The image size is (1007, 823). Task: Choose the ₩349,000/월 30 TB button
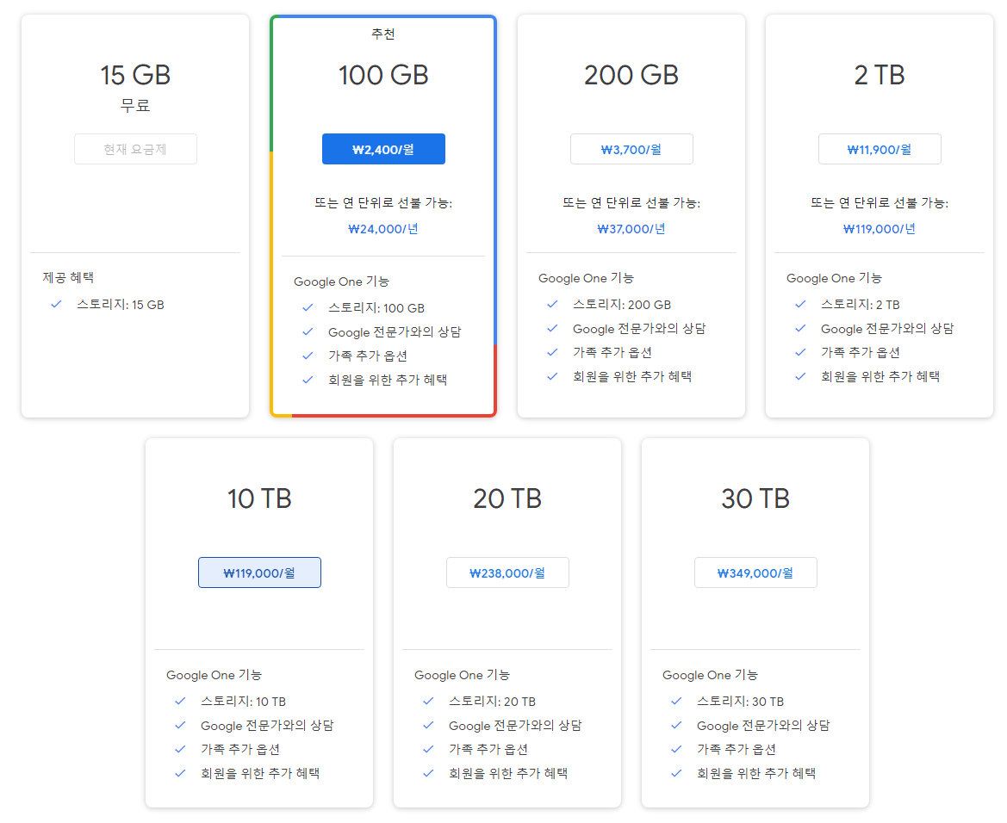pyautogui.click(x=755, y=572)
